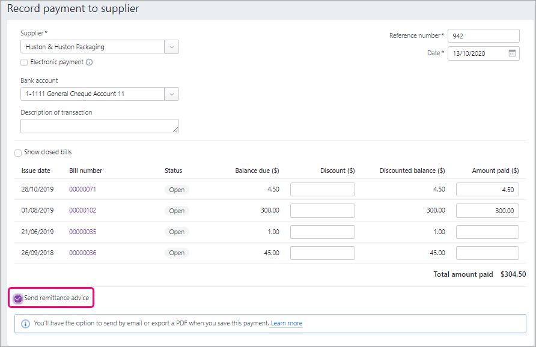Open bill number 00000036
The width and height of the screenshot is (536, 347).
tap(82, 253)
